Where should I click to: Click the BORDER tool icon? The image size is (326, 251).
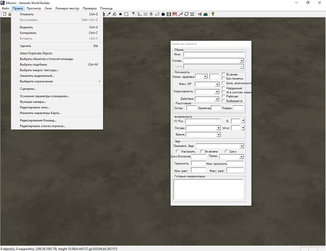click(192, 14)
